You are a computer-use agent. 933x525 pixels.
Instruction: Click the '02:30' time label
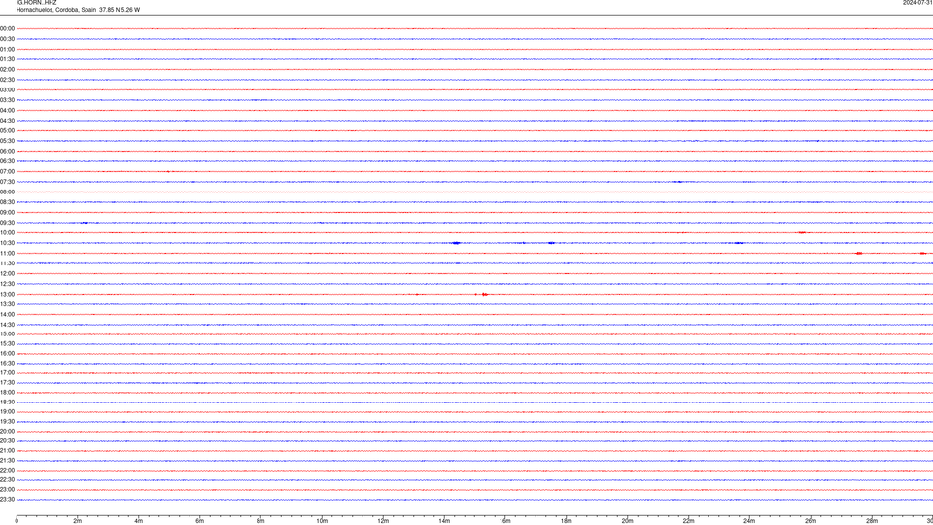(7, 80)
